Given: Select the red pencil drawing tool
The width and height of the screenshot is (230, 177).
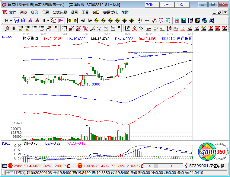Looking at the screenshot, I should (7, 28).
